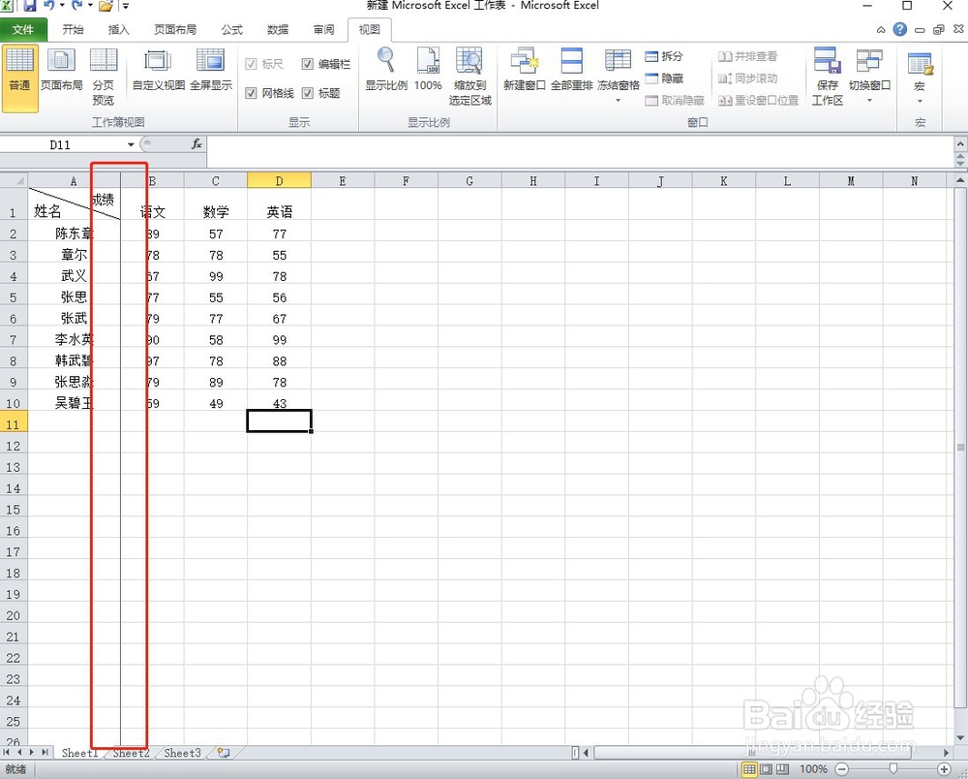Switch to the Data (数据) tab

[278, 30]
